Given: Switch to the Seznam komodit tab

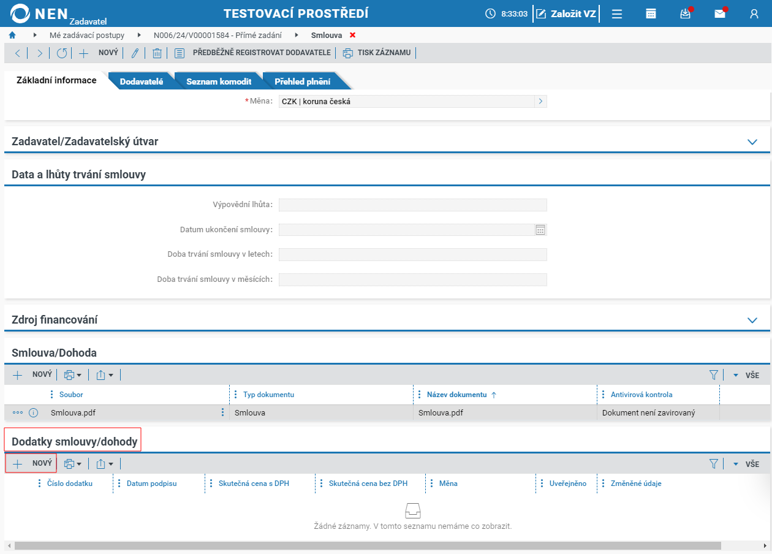Looking at the screenshot, I should point(219,82).
